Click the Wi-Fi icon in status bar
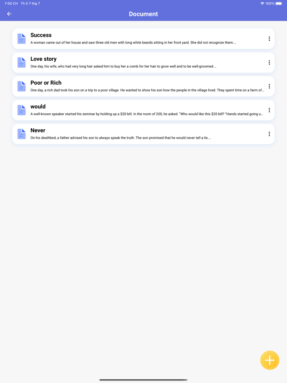Image resolution: width=287 pixels, height=383 pixels. click(262, 3)
